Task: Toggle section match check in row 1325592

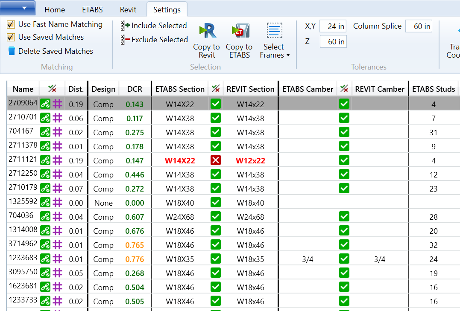Action: point(216,202)
